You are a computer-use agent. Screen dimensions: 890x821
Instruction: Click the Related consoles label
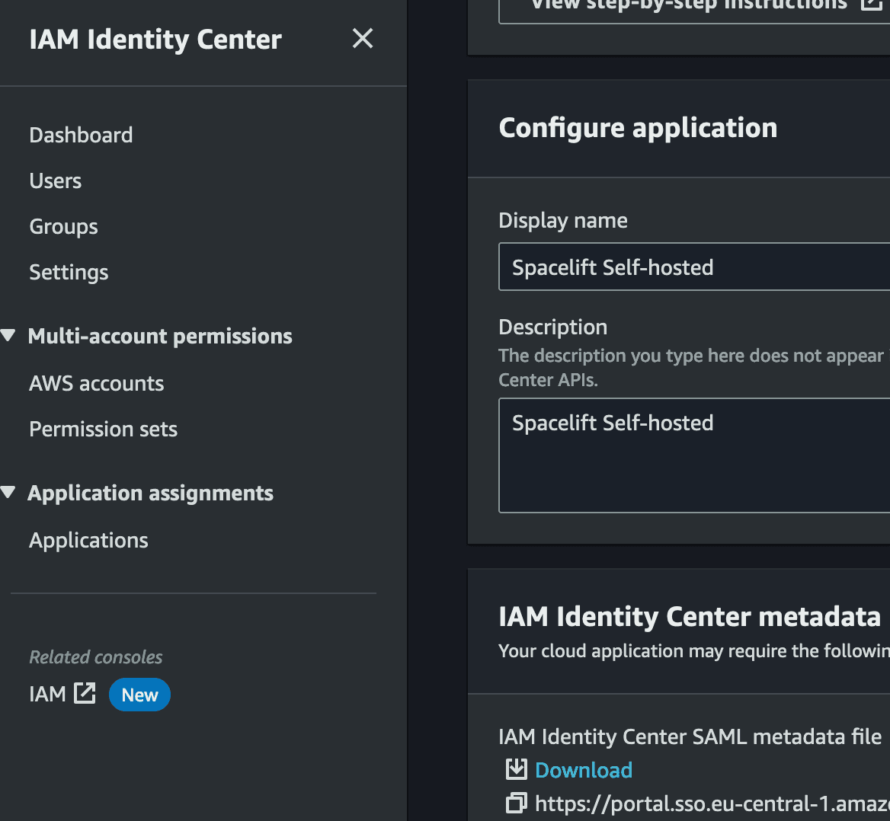(96, 657)
